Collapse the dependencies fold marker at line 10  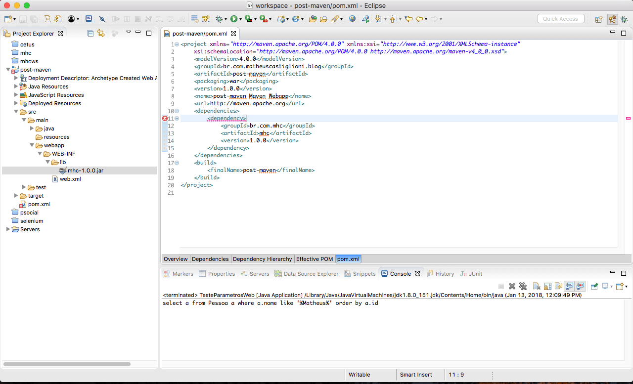pyautogui.click(x=177, y=111)
